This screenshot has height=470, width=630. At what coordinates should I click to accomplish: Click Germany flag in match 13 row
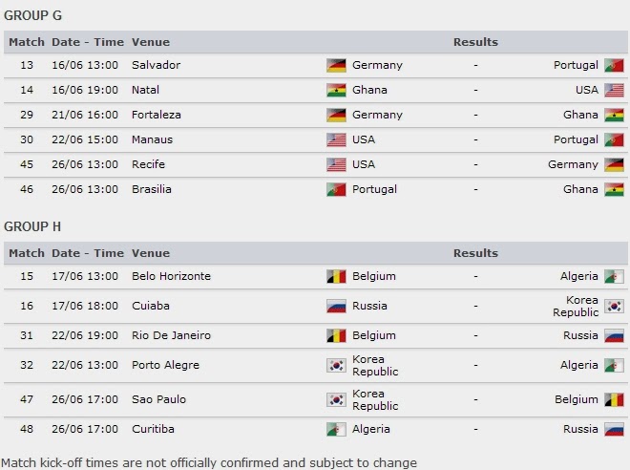click(x=336, y=65)
